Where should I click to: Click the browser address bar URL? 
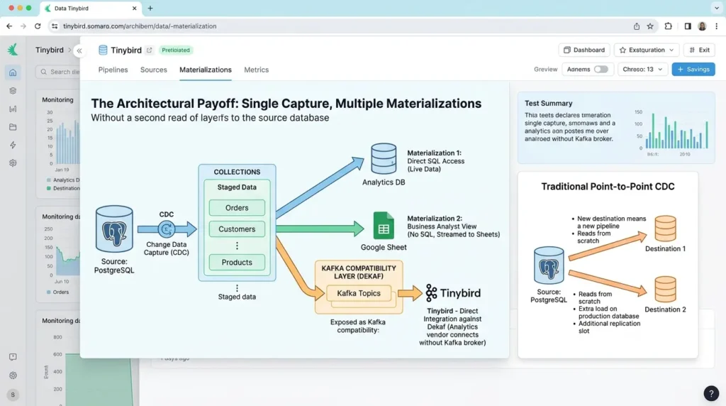pyautogui.click(x=140, y=26)
